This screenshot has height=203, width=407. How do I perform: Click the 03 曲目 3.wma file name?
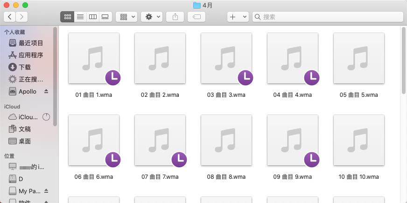tap(226, 95)
